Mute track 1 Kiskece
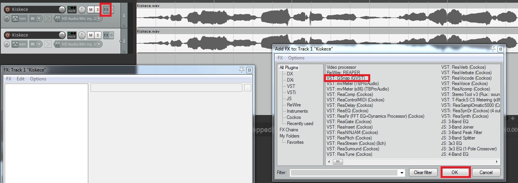 tap(91, 9)
